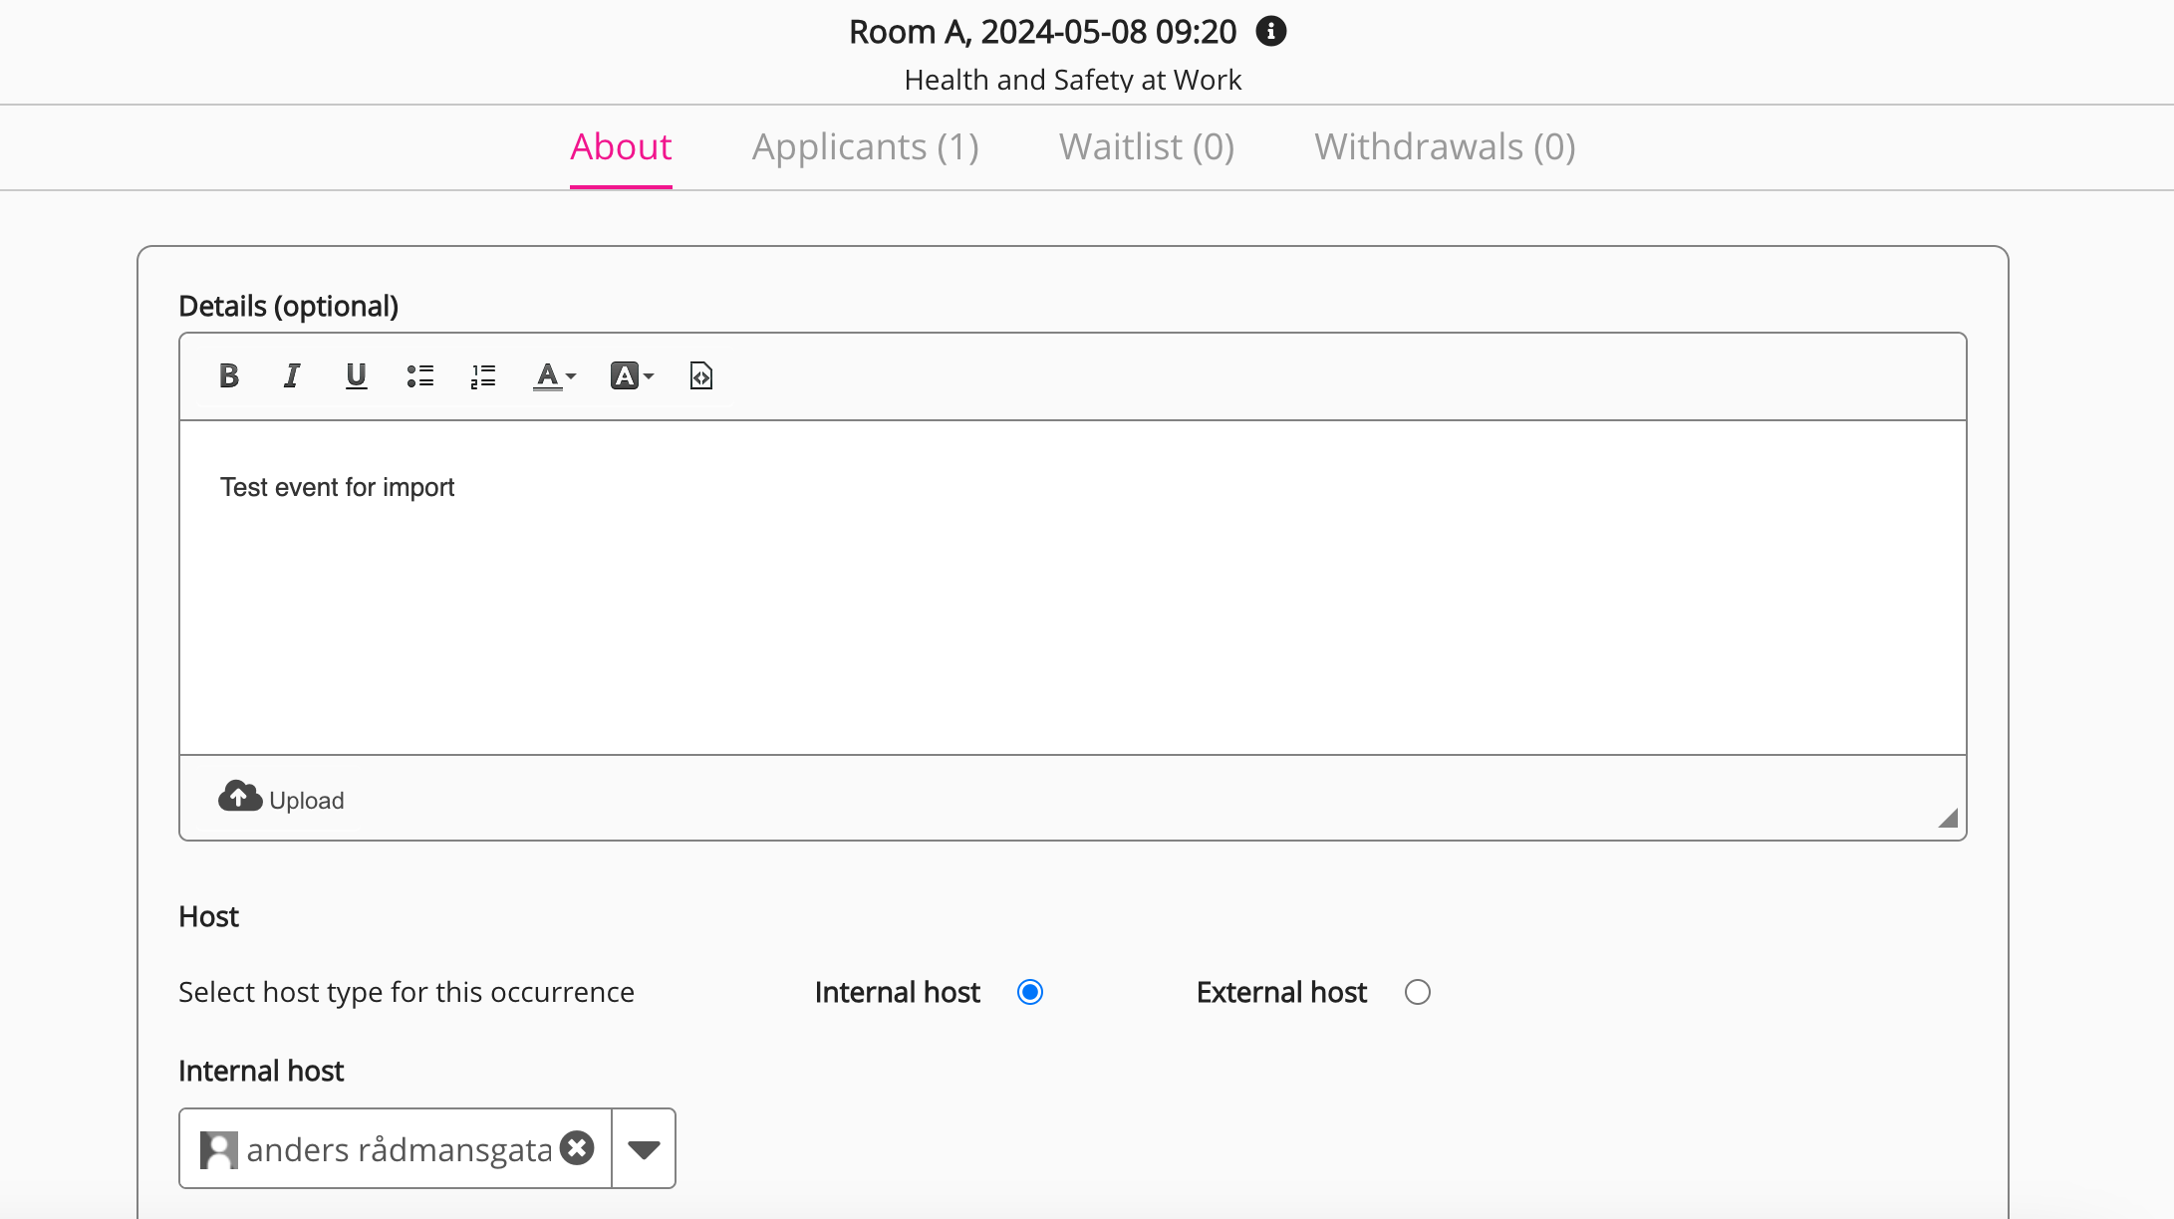Image resolution: width=2174 pixels, height=1219 pixels.
Task: Switch to Withdrawals tab
Action: pyautogui.click(x=1443, y=144)
